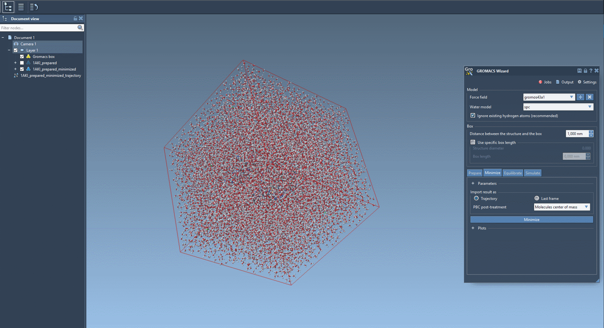Open the GROMACS Wizard help question mark

pyautogui.click(x=591, y=71)
